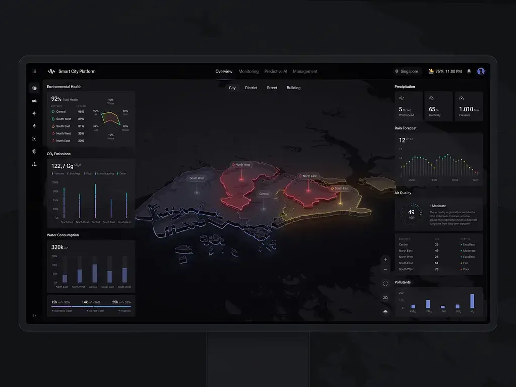The image size is (516, 387).
Task: Toggle the Buildings legend in CO2 Emissions
Action: [x=74, y=173]
